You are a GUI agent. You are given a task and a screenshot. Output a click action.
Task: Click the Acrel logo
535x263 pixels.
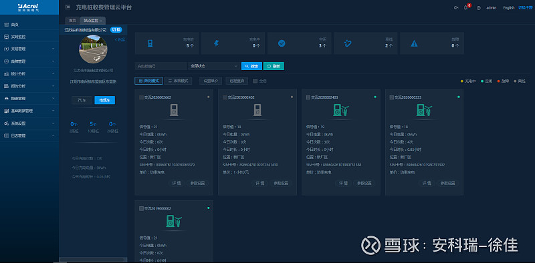[x=29, y=7]
